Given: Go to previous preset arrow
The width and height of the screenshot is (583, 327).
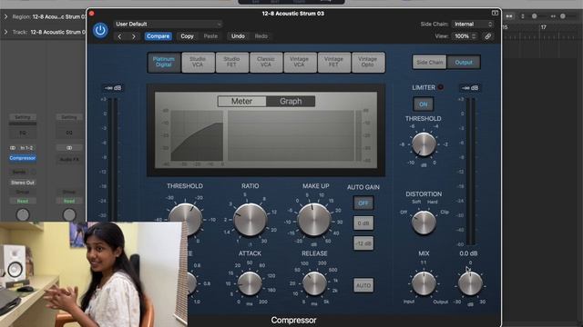Looking at the screenshot, I should pos(119,36).
